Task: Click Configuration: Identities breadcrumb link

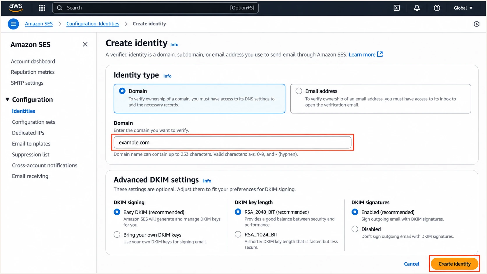Action: coord(93,24)
